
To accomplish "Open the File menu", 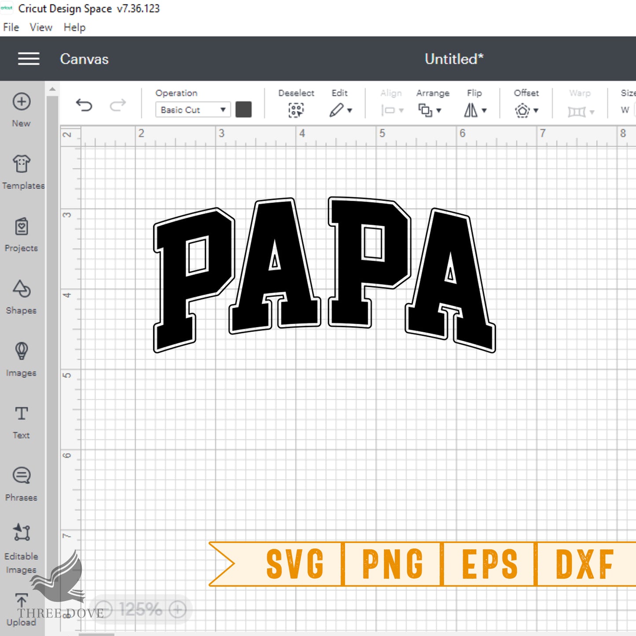I will [11, 27].
